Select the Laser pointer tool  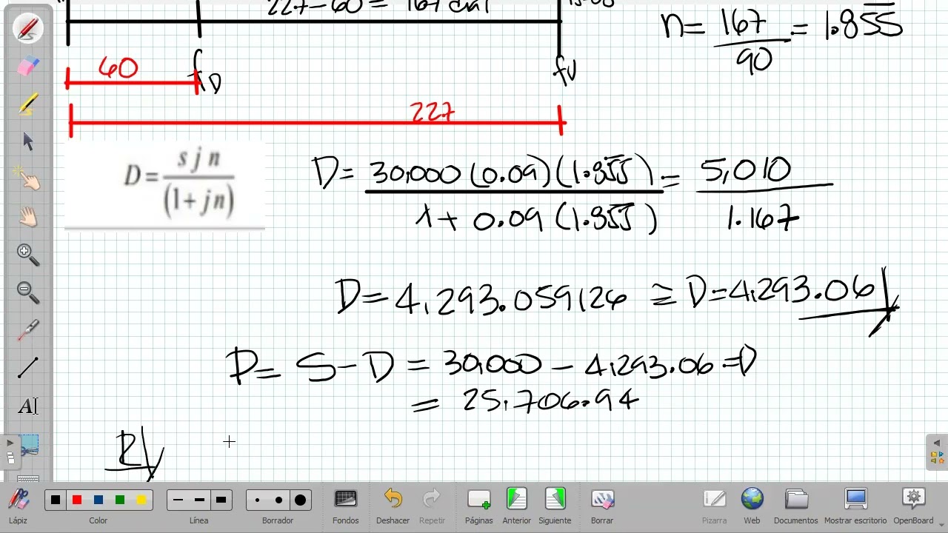pos(28,329)
